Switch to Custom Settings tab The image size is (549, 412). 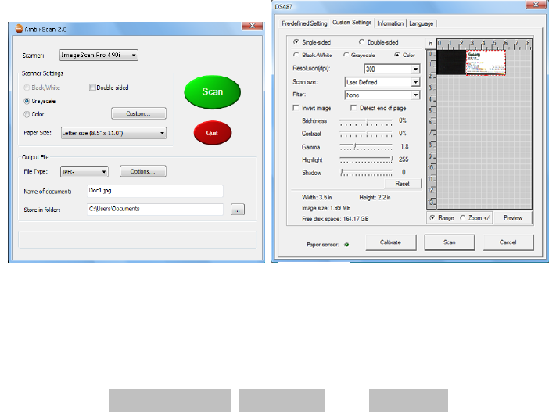point(351,23)
